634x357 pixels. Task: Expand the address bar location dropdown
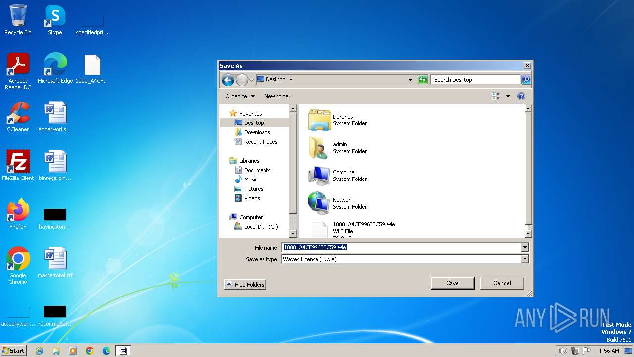coord(410,79)
